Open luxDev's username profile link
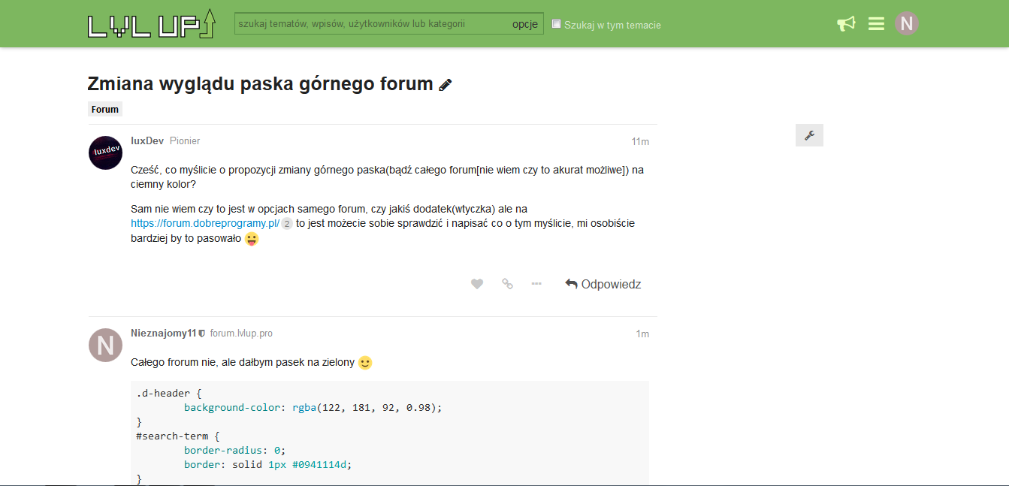Viewport: 1009px width, 486px height. tap(147, 141)
